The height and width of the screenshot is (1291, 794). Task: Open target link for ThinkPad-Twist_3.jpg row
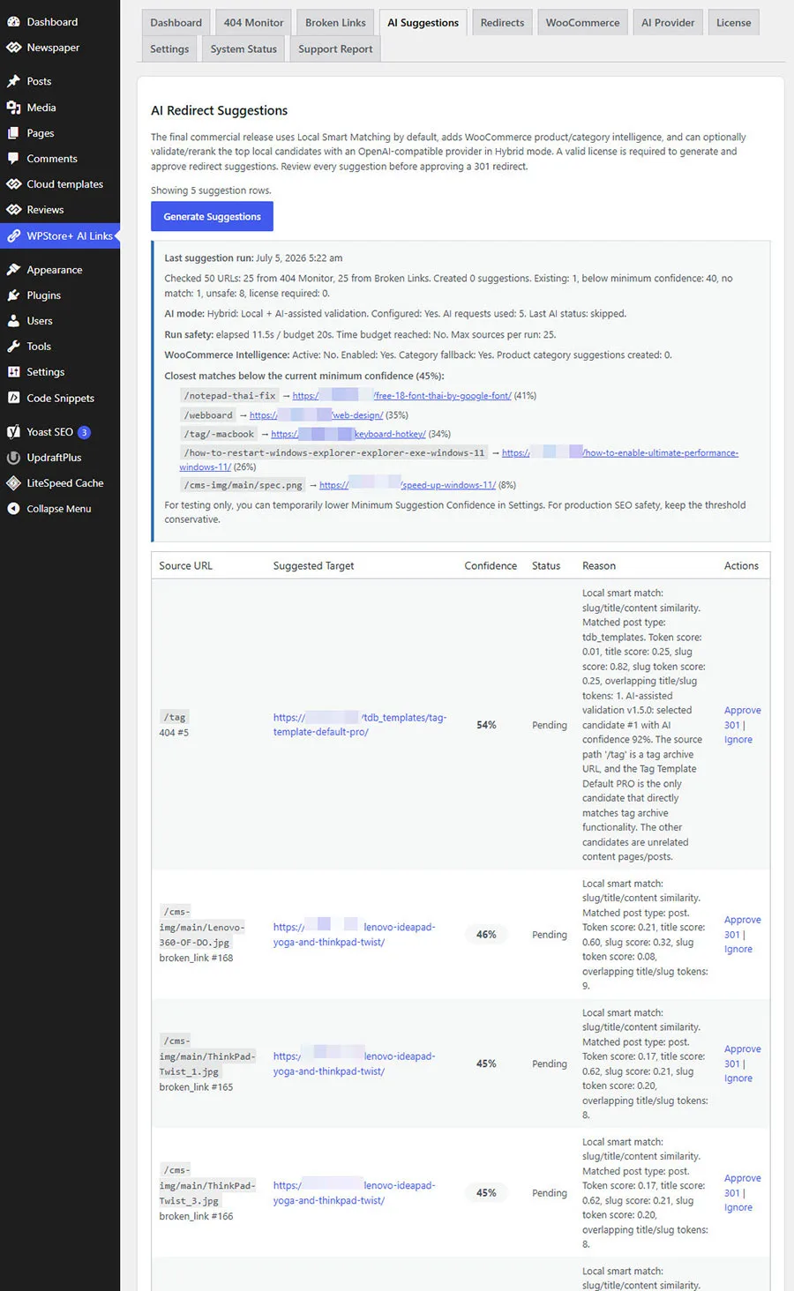(x=354, y=1193)
